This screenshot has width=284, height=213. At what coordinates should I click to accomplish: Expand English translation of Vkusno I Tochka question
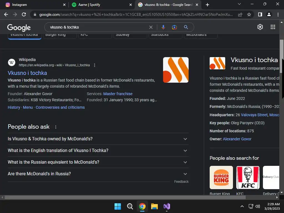(98, 151)
